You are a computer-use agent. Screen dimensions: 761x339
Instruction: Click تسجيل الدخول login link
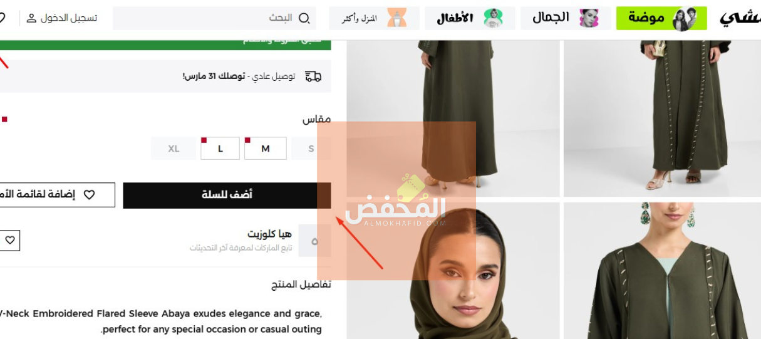69,18
